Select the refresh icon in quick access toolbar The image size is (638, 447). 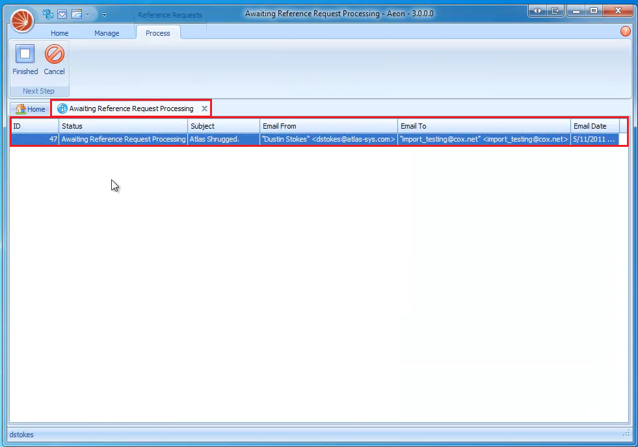(47, 13)
